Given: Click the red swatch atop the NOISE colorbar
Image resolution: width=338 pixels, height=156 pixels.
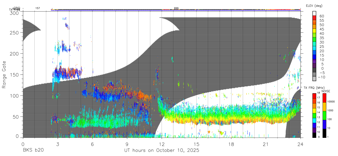Looking at the screenshot, I should coord(324,98).
